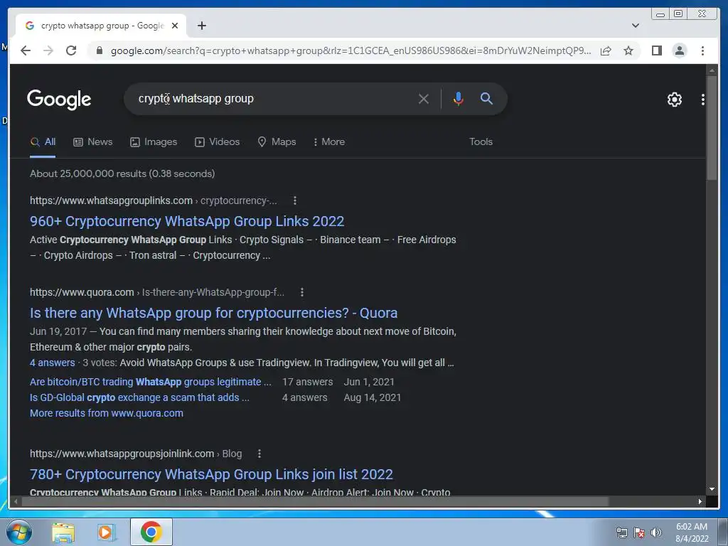Start voice search microphone
This screenshot has height=546, width=728.
pos(458,98)
